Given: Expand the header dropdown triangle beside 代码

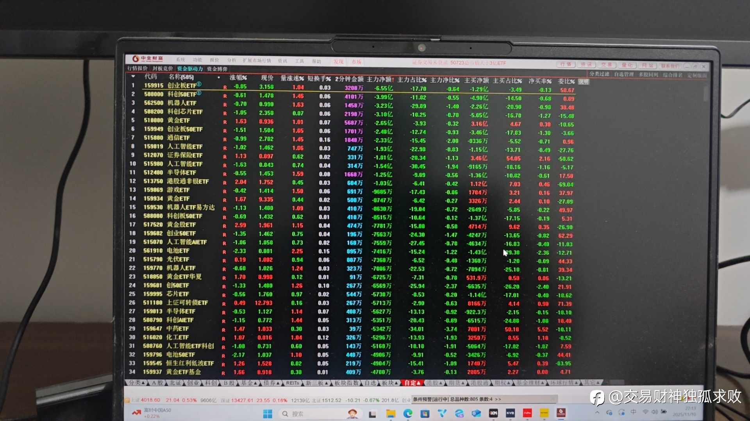Looking at the screenshot, I should point(133,76).
